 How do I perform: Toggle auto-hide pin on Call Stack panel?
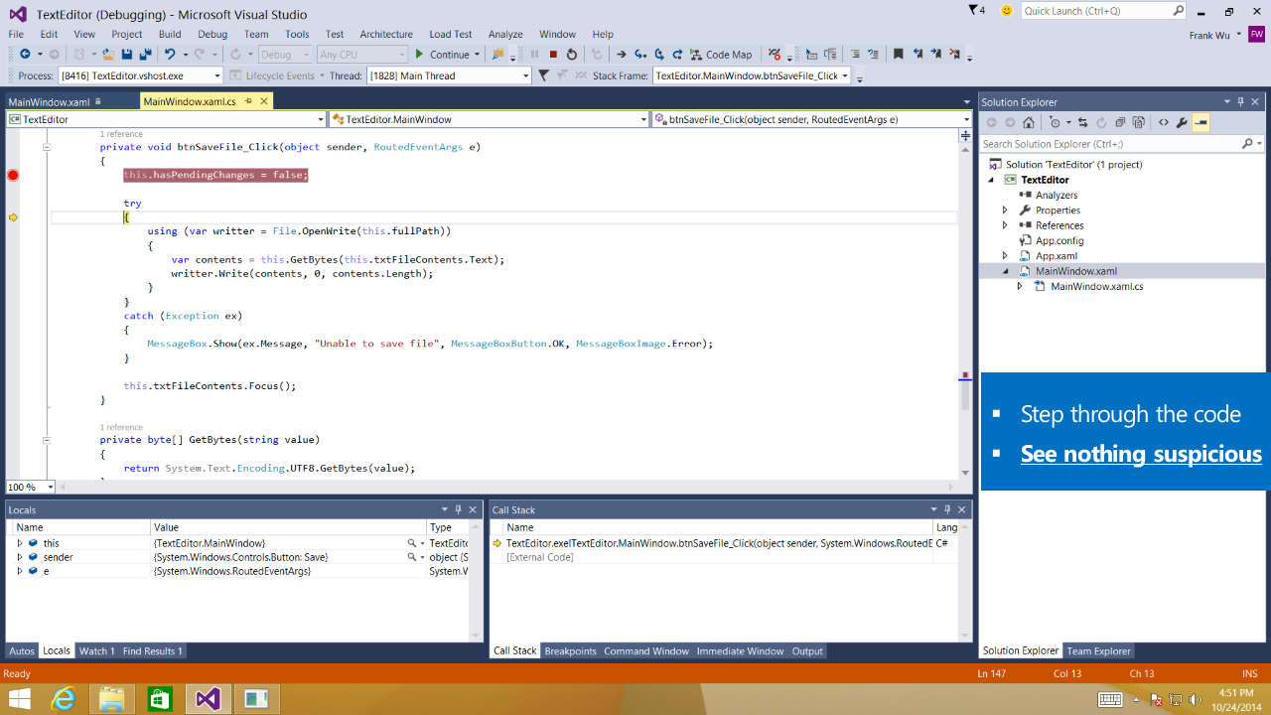pos(948,509)
